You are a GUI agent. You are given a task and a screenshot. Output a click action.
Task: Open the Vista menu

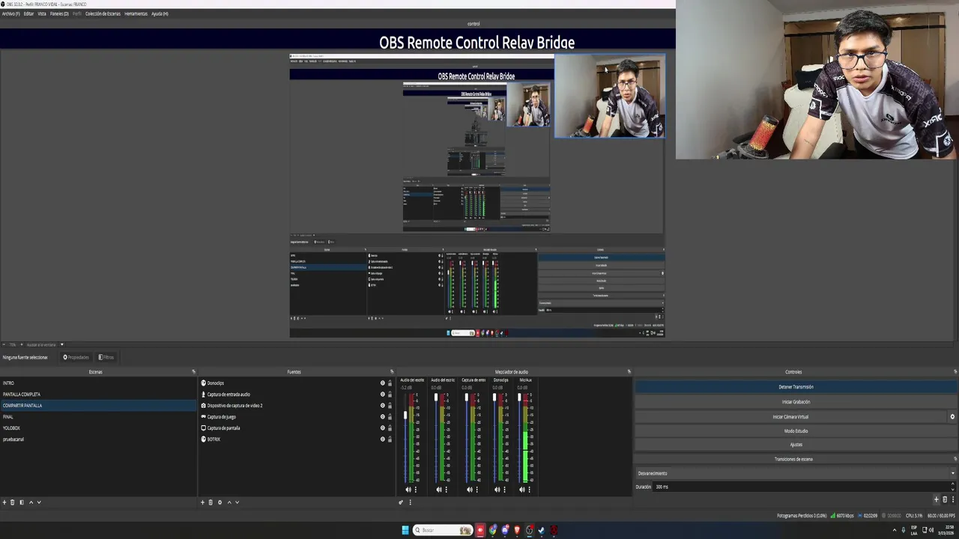(42, 13)
